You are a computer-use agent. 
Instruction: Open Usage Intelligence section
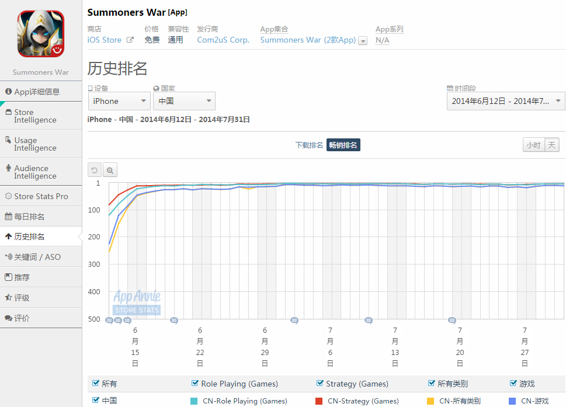pyautogui.click(x=41, y=144)
